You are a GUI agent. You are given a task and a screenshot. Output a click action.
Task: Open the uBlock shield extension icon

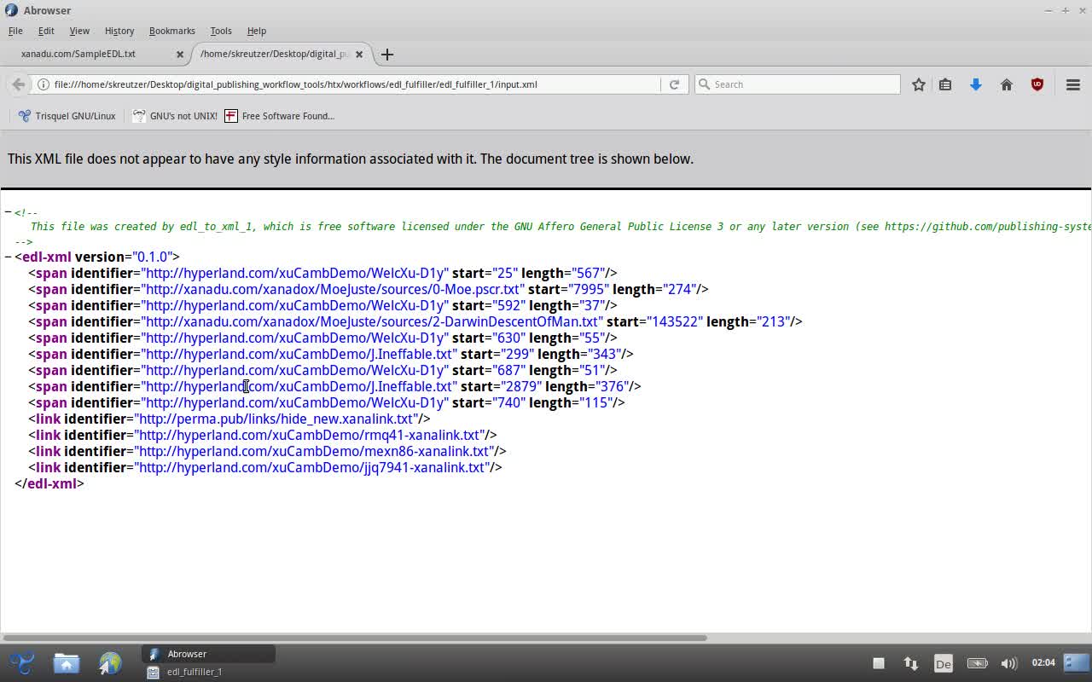[x=1037, y=84]
